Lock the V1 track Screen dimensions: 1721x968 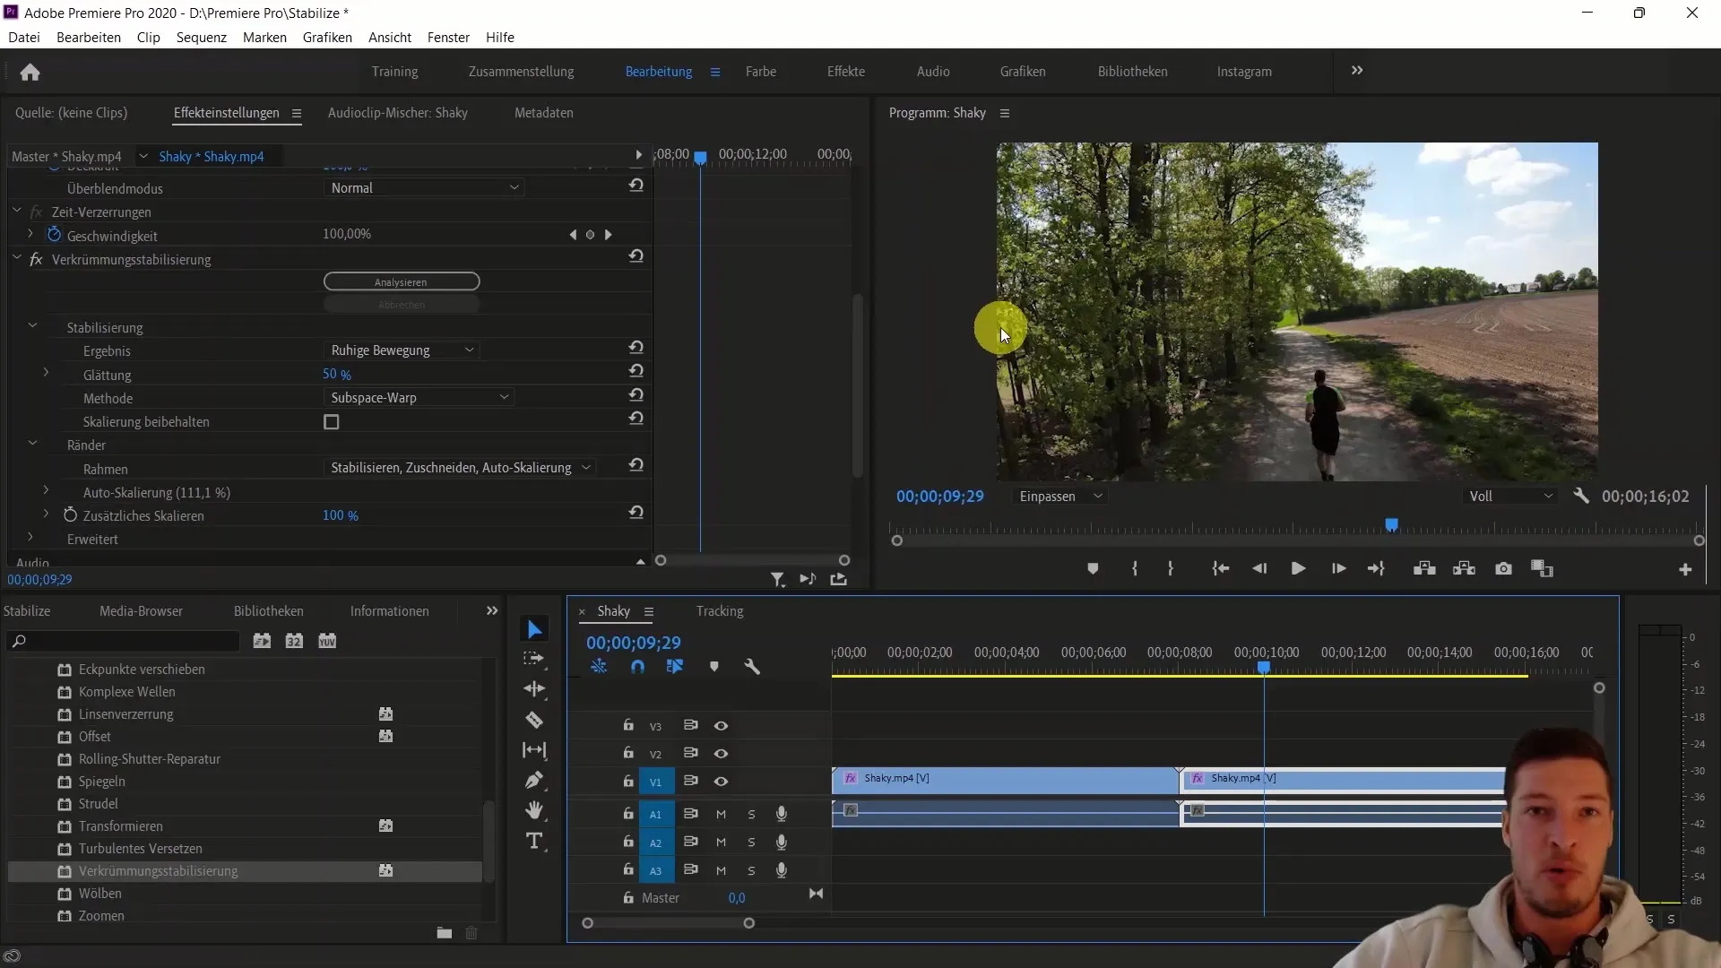628,781
